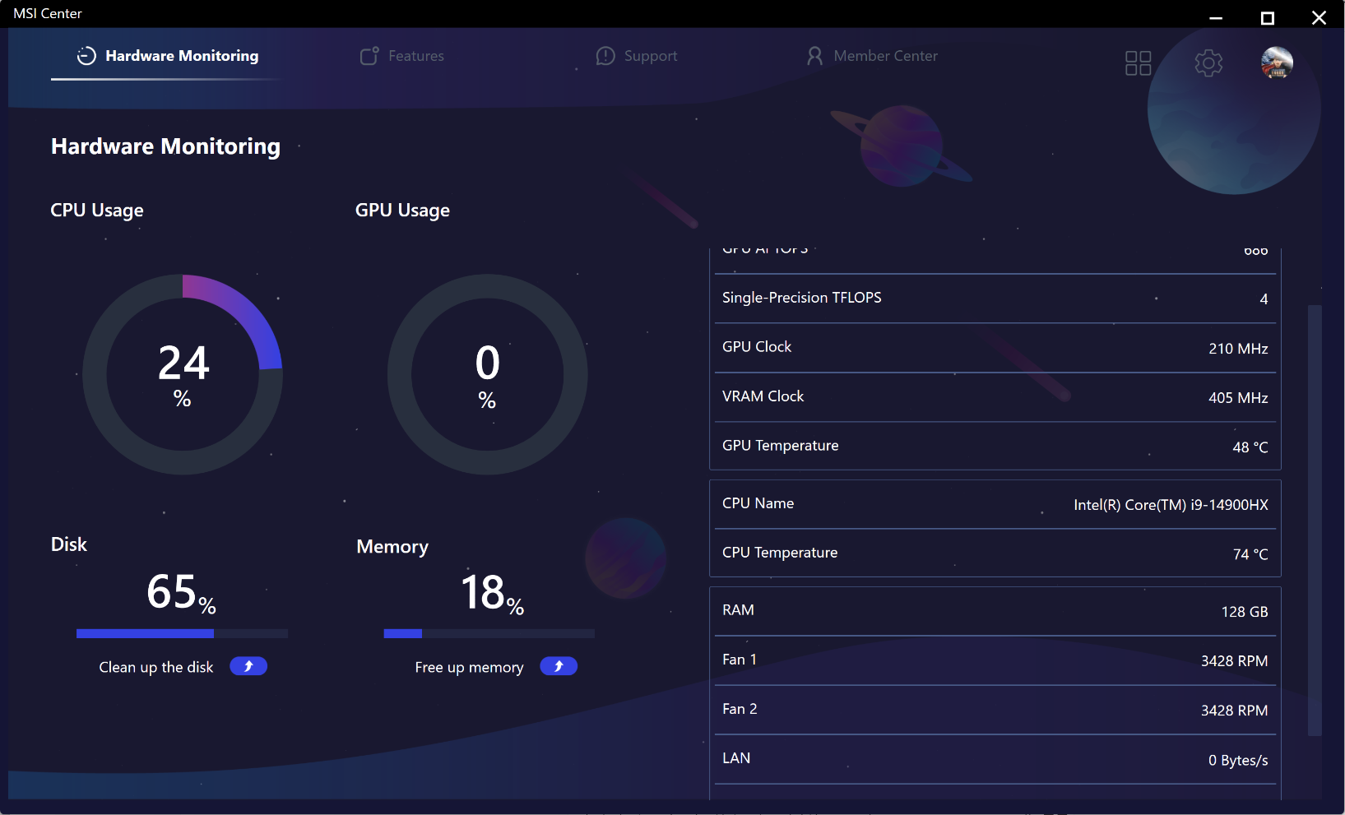The width and height of the screenshot is (1345, 815).
Task: Click the 18% Memory usage value
Action: [492, 592]
